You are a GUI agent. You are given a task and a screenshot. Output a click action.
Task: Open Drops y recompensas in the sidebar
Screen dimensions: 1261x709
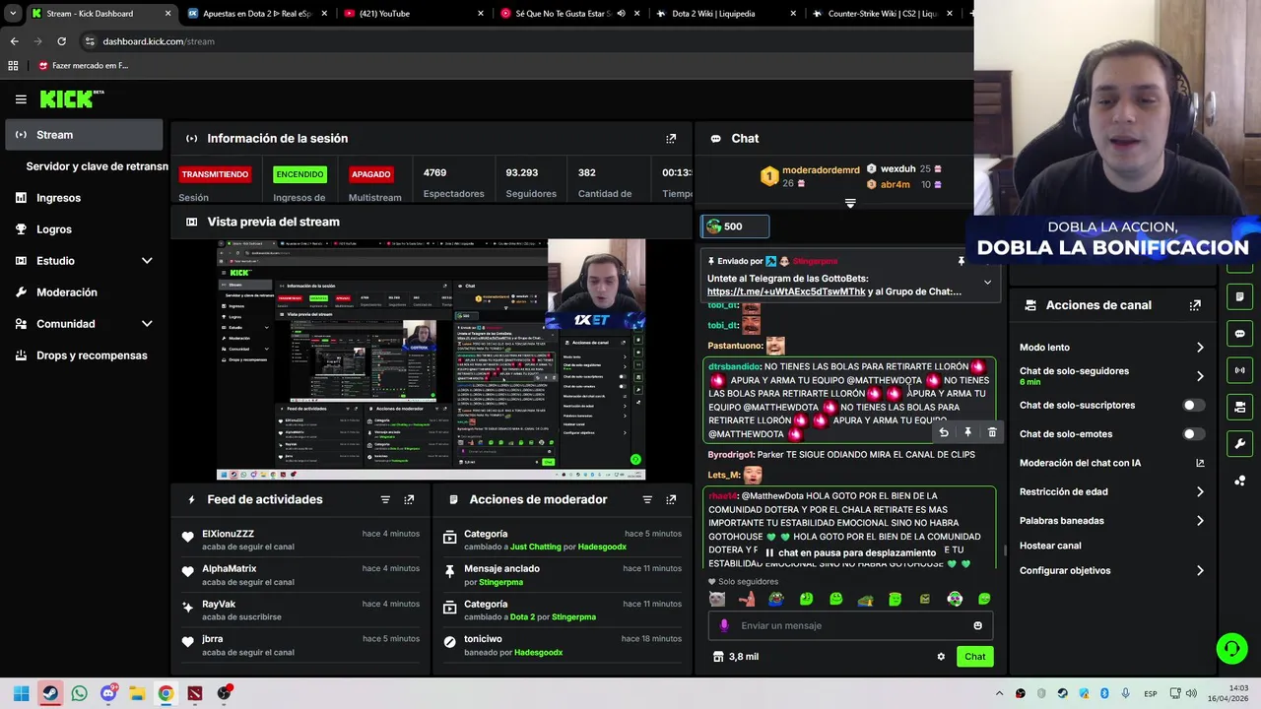[84, 355]
